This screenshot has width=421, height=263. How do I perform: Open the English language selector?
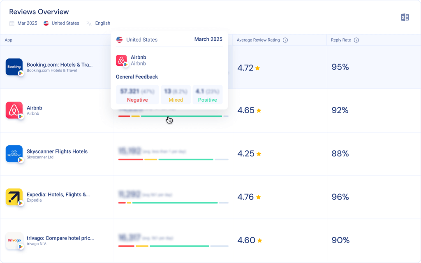[102, 23]
